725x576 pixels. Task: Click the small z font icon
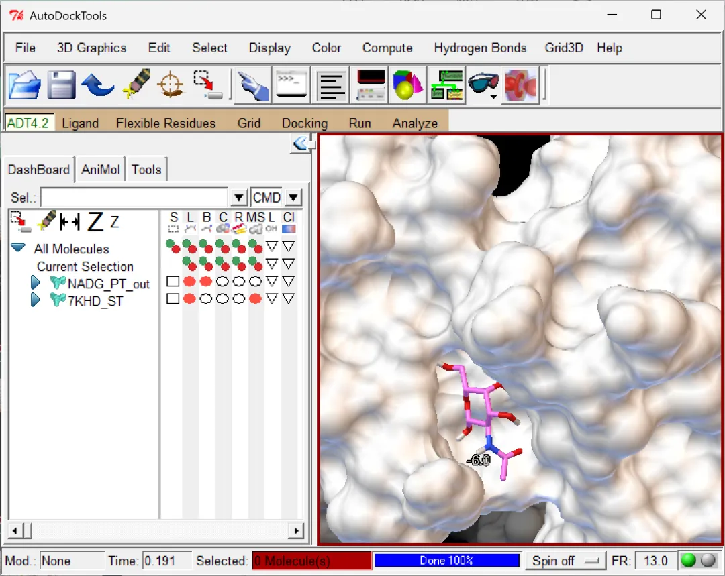[x=115, y=222]
